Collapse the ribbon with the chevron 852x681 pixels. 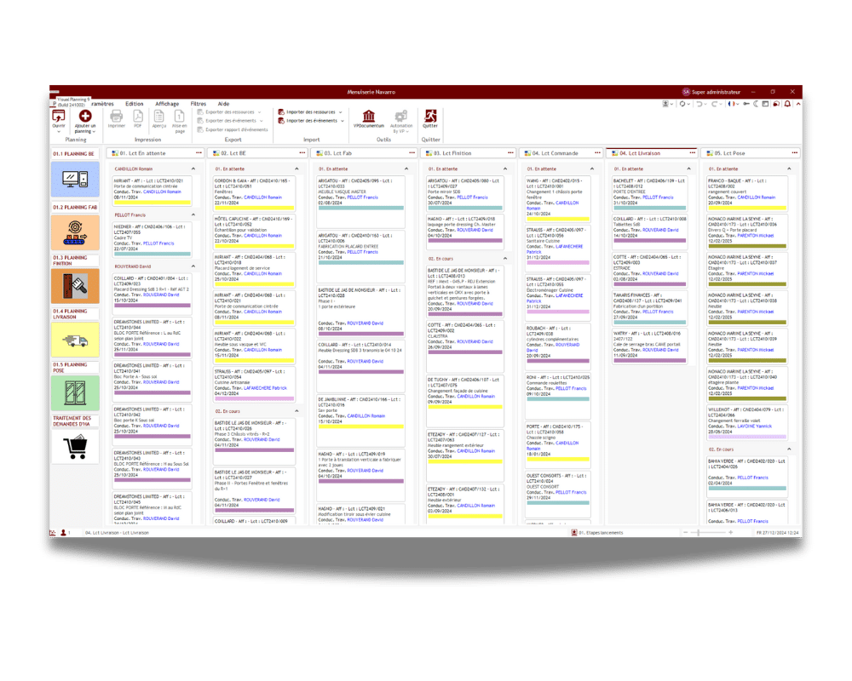point(798,104)
